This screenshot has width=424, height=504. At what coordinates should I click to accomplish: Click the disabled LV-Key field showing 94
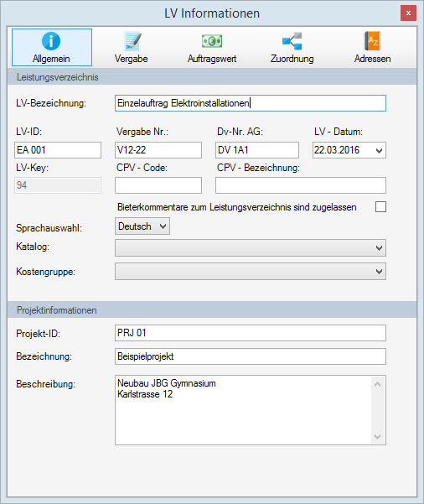tap(58, 185)
